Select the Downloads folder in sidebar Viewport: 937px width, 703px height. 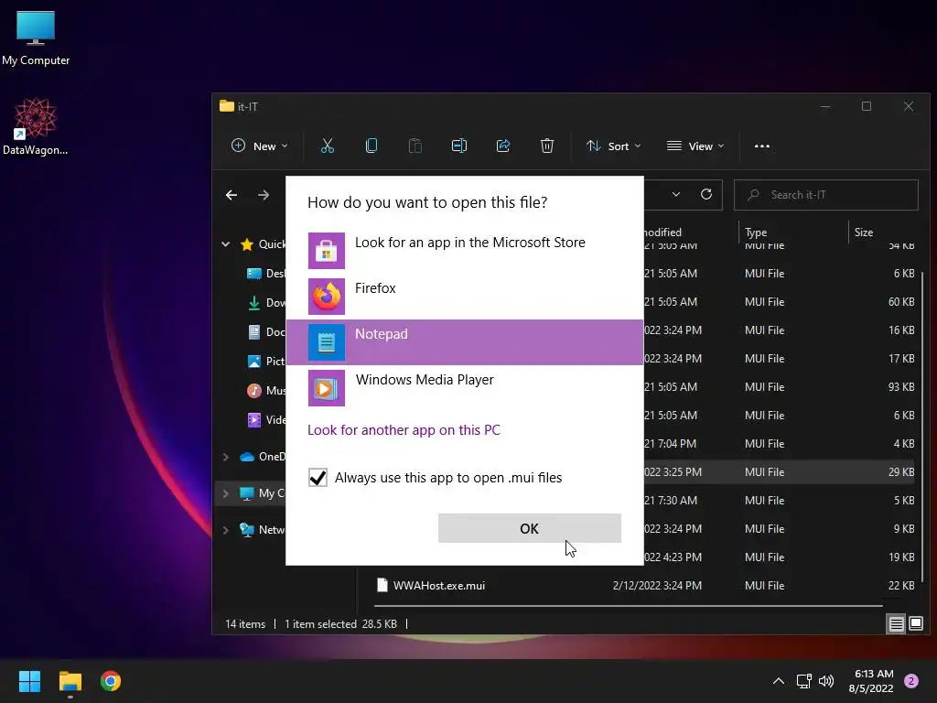(266, 302)
